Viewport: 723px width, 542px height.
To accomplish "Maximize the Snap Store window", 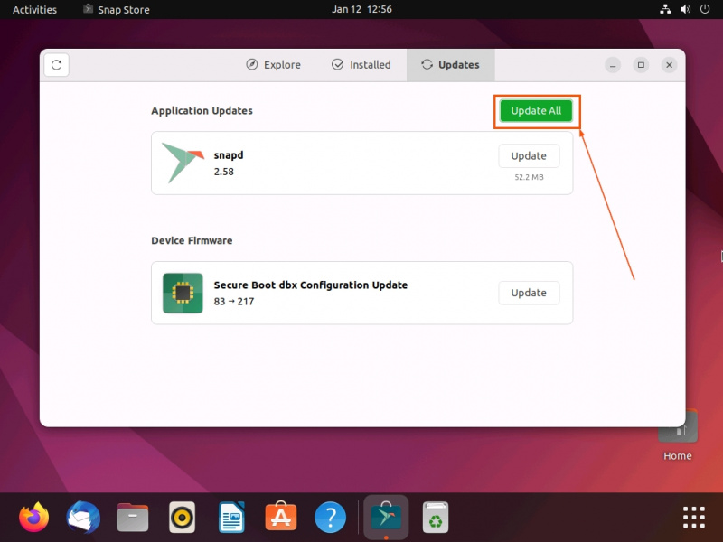I will [641, 65].
